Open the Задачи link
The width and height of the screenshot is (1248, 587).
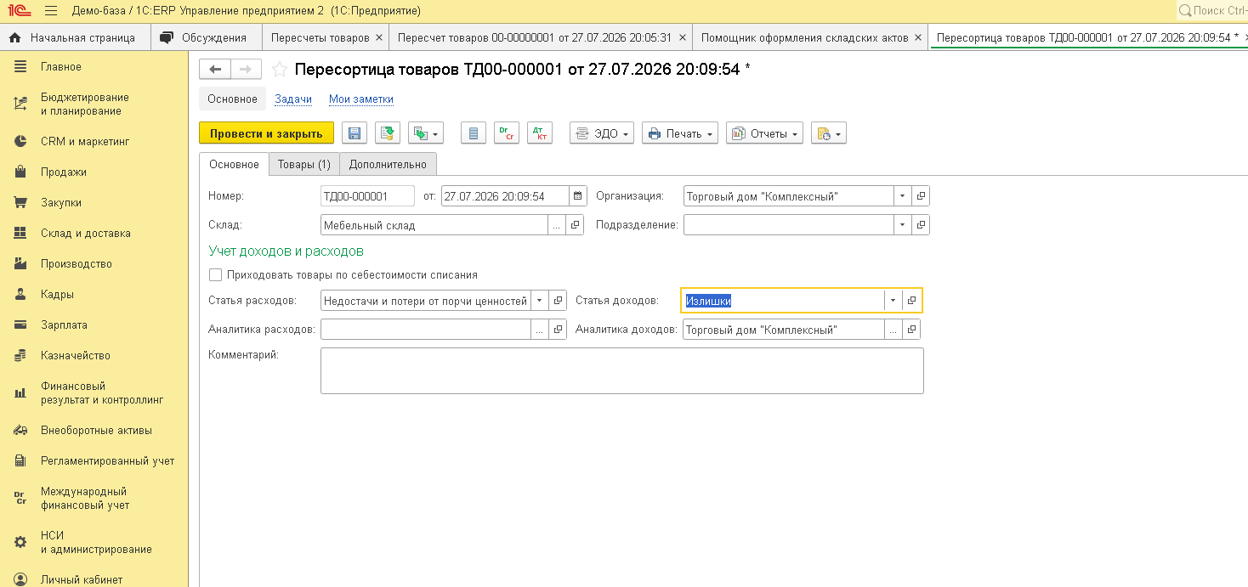[x=293, y=99]
